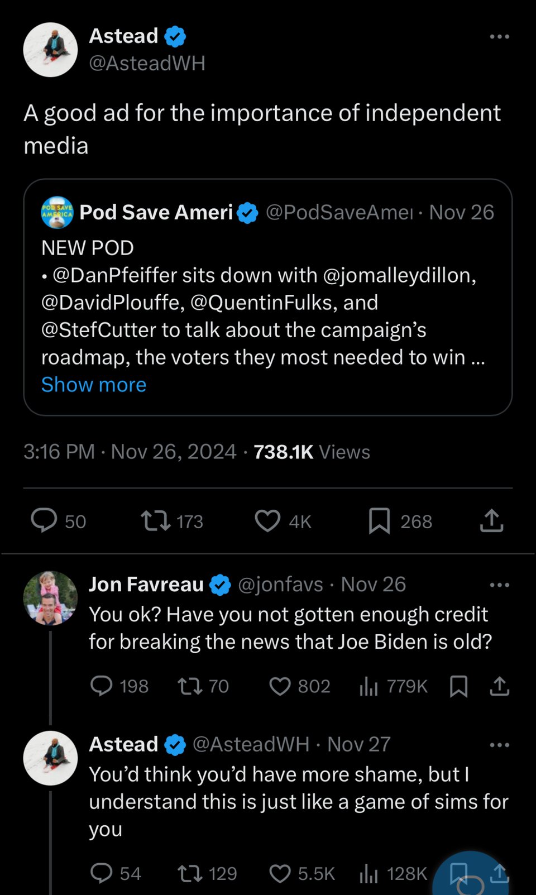Screen dimensions: 536x895
Task: Open more options on Astead's Nov 27 reply
Action: click(499, 745)
